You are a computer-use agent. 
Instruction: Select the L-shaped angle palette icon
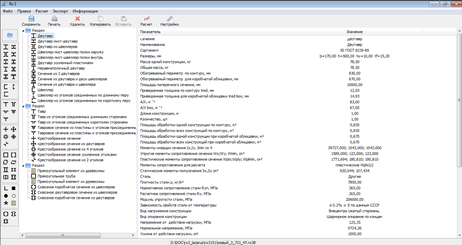[x=6, y=188]
